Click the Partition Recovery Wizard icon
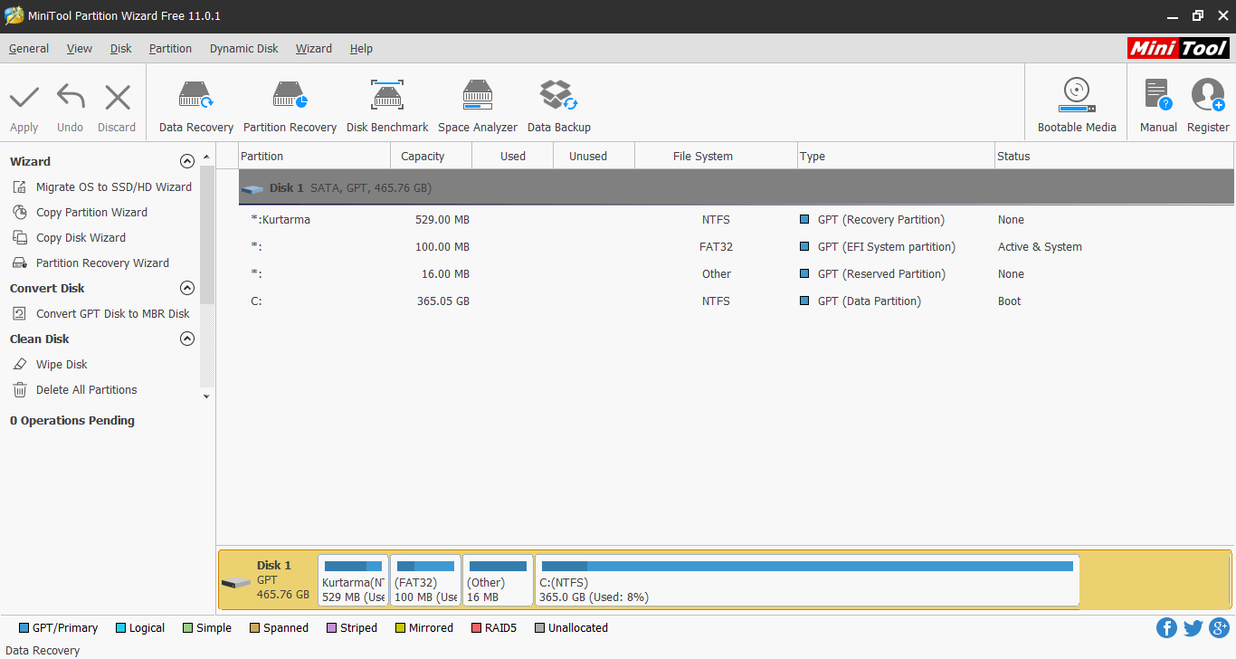Viewport: 1236px width, 659px height. [19, 263]
